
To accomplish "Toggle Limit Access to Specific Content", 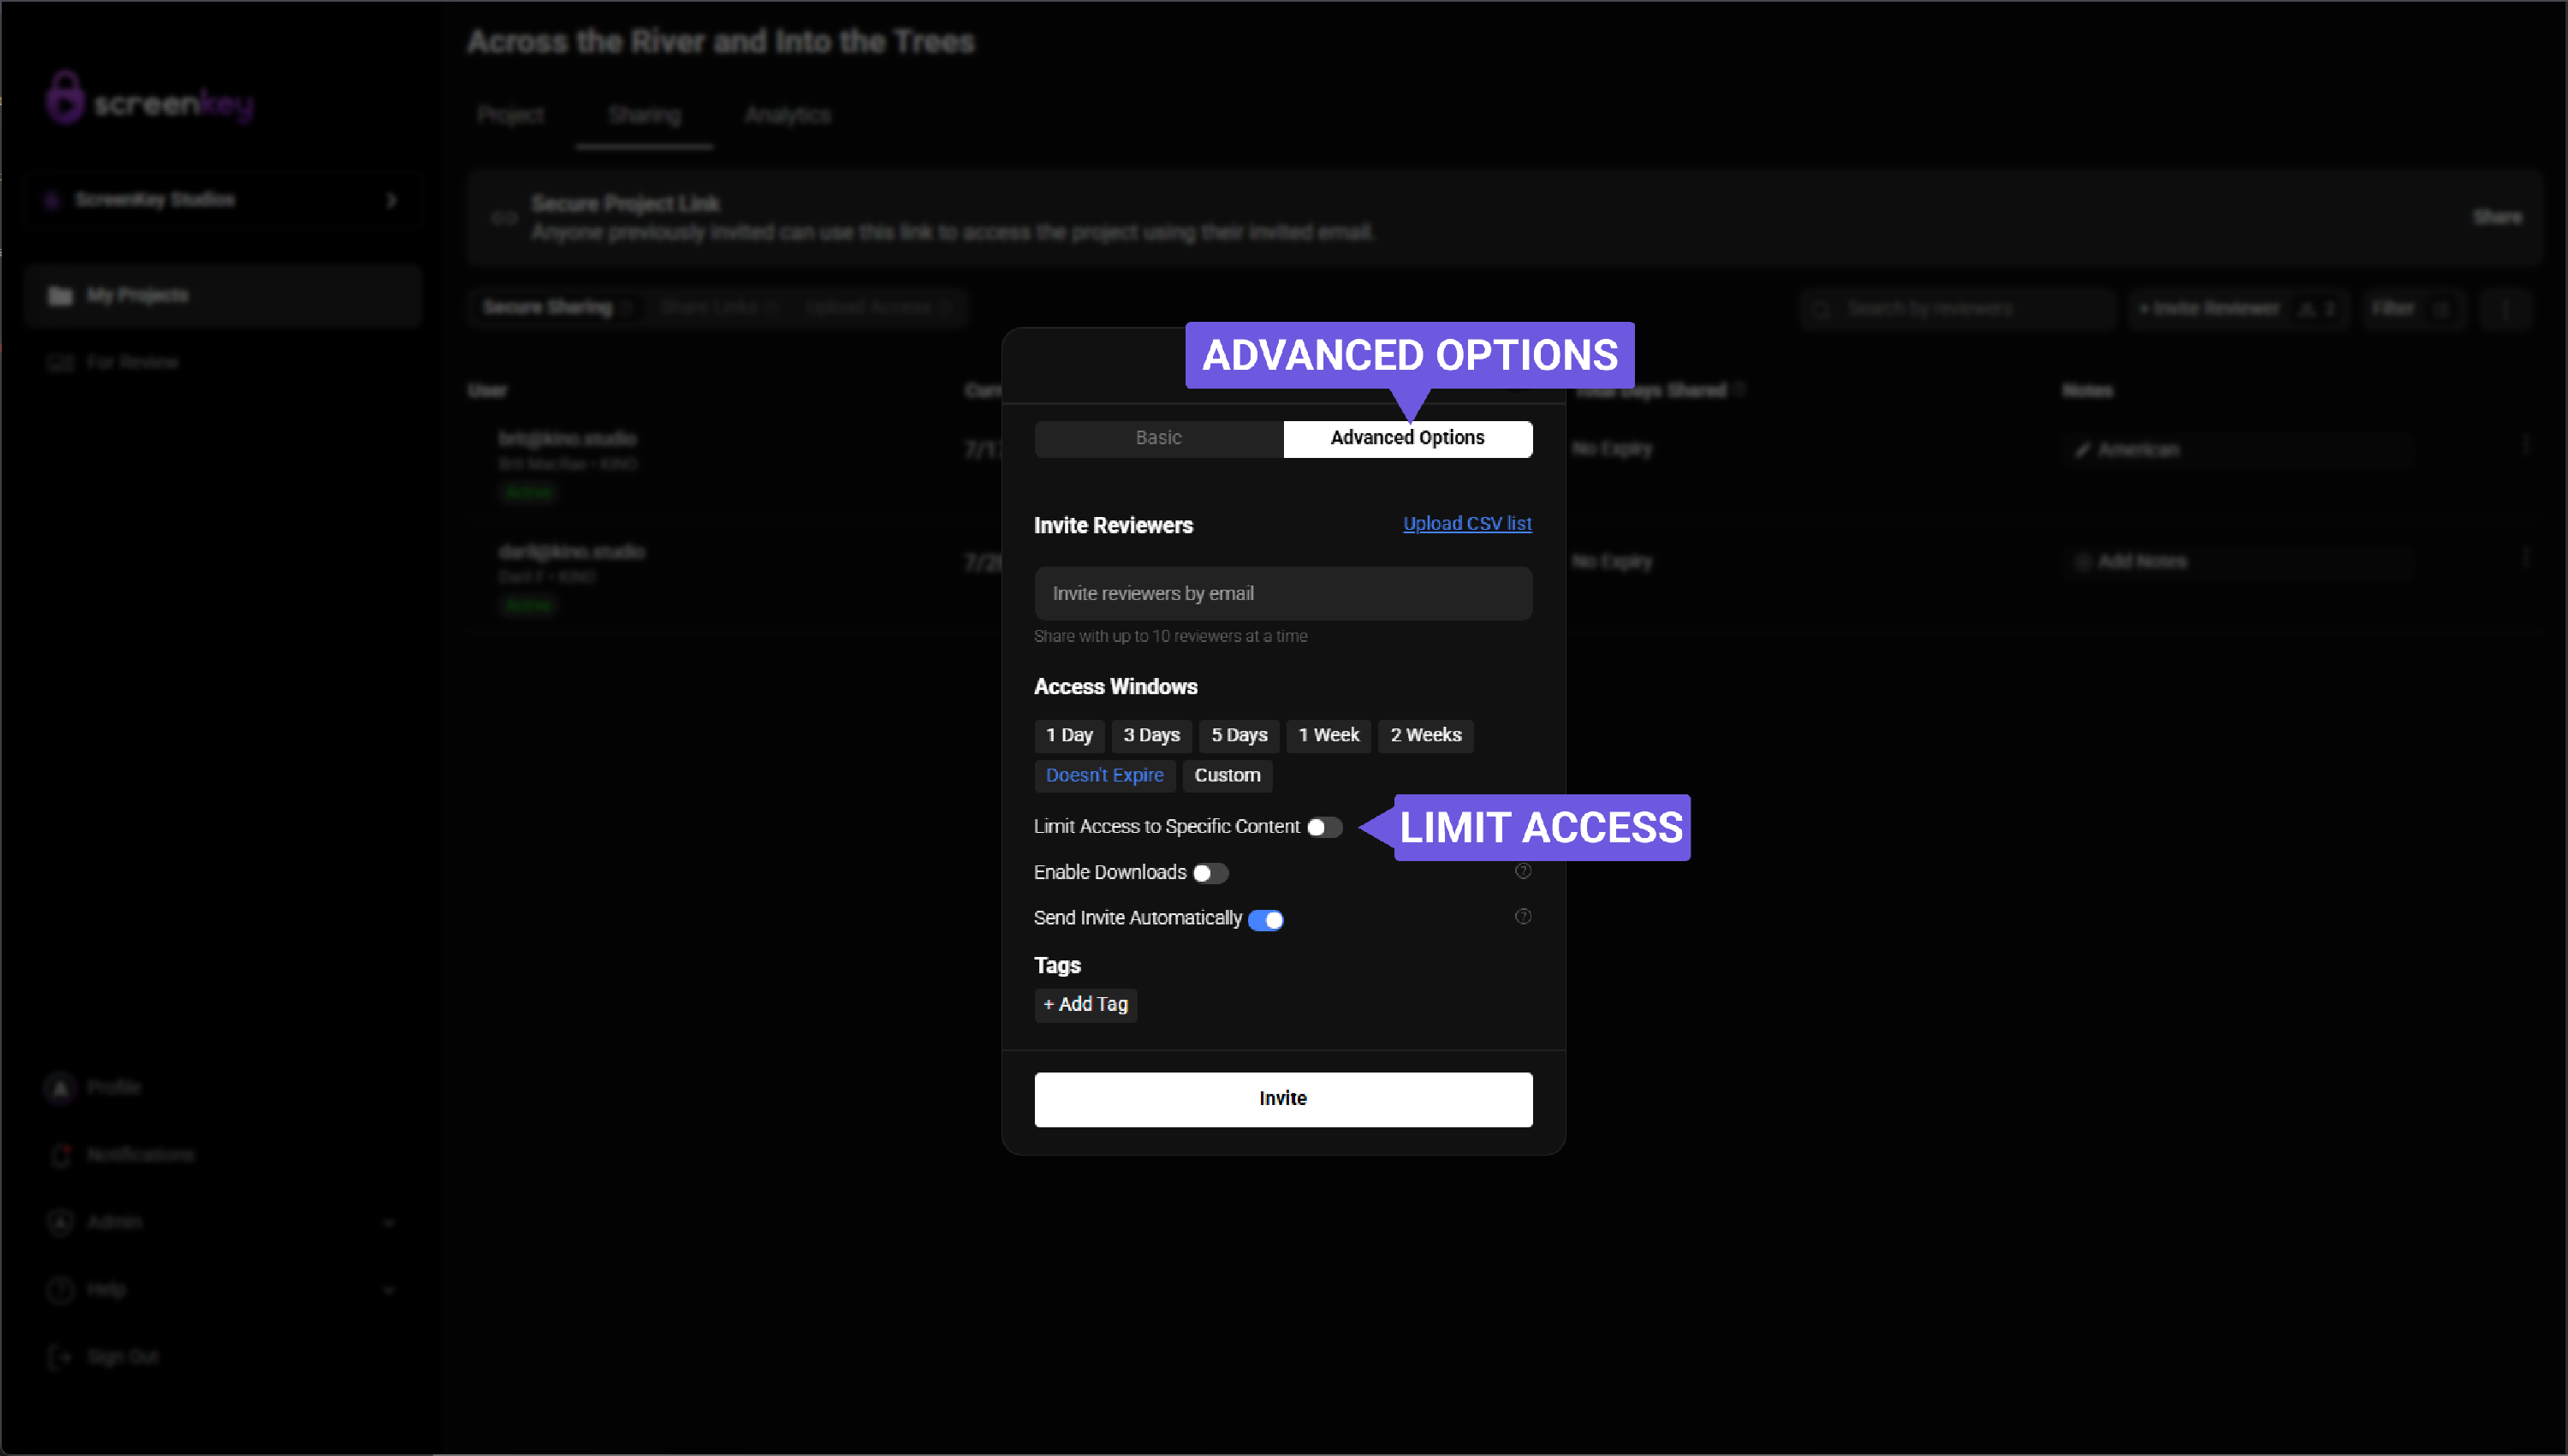I will pos(1324,827).
